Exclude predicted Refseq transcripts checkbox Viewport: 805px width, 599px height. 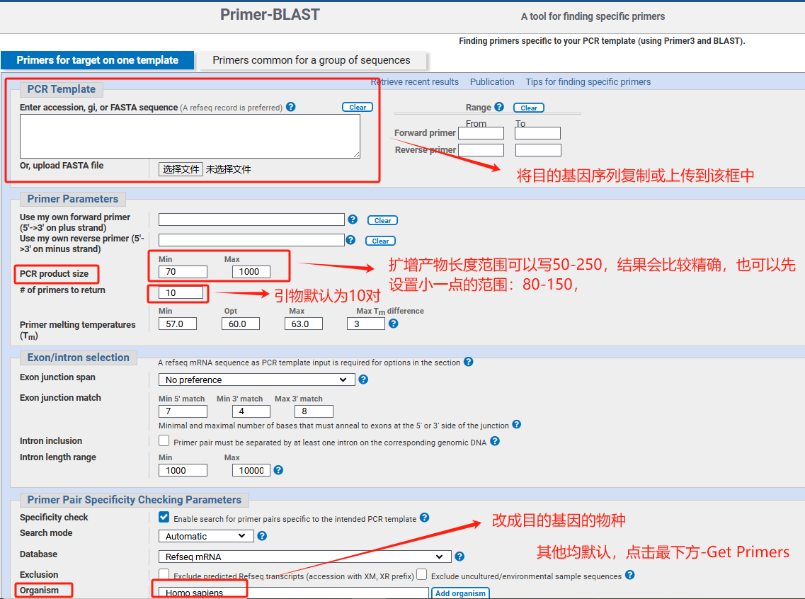(x=164, y=574)
